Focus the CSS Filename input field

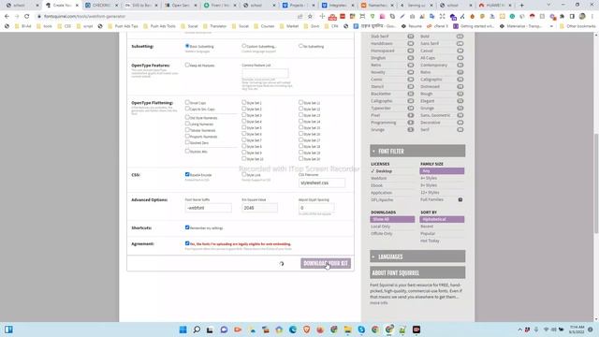coord(322,183)
